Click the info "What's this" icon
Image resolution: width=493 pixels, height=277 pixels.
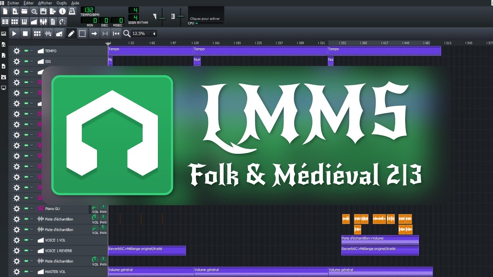[x=62, y=11]
